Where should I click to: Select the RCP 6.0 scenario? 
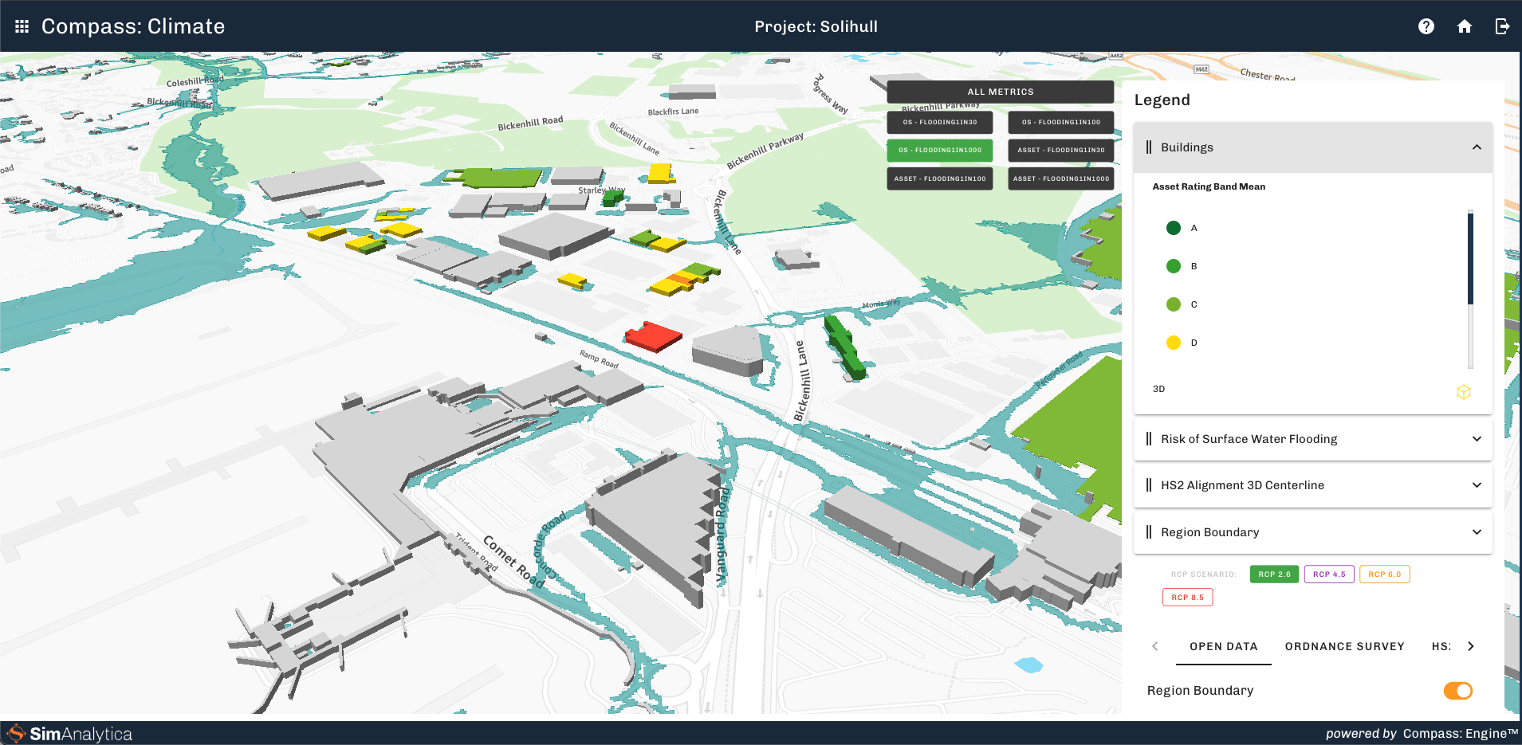[1385, 574]
